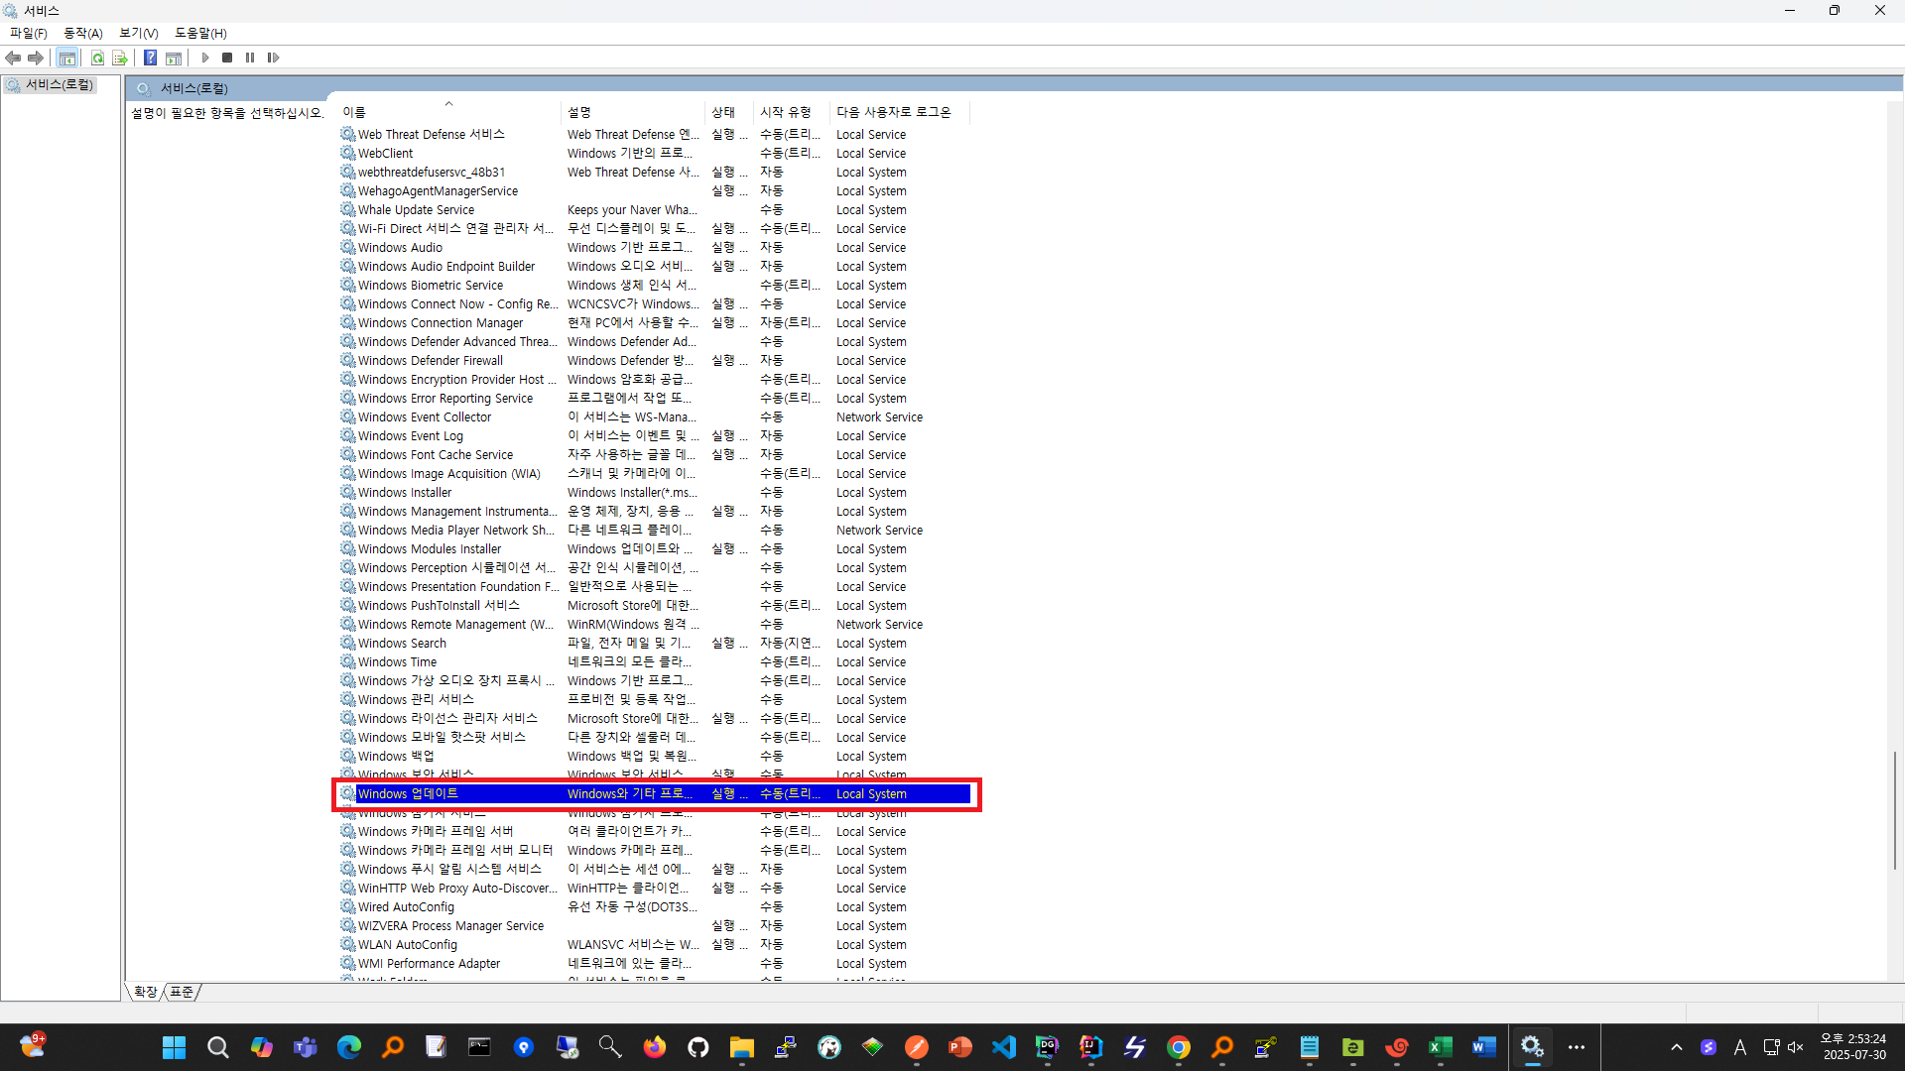This screenshot has width=1905, height=1071.
Task: Open the Help toolbar icon
Action: (x=150, y=58)
